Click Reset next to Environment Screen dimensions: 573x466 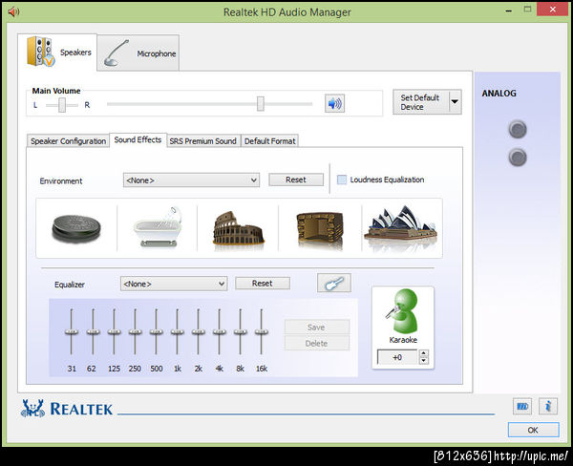296,180
